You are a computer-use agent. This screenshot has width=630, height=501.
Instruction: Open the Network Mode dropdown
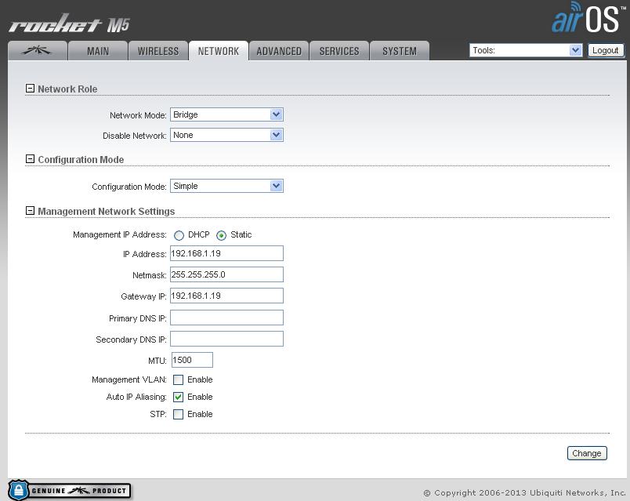coord(226,114)
